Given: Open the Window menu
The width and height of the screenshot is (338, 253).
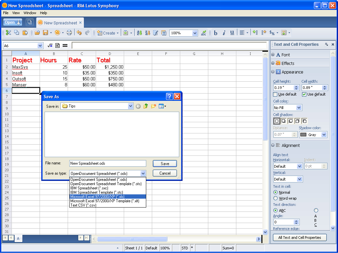Looking at the screenshot, I should coord(30,13).
